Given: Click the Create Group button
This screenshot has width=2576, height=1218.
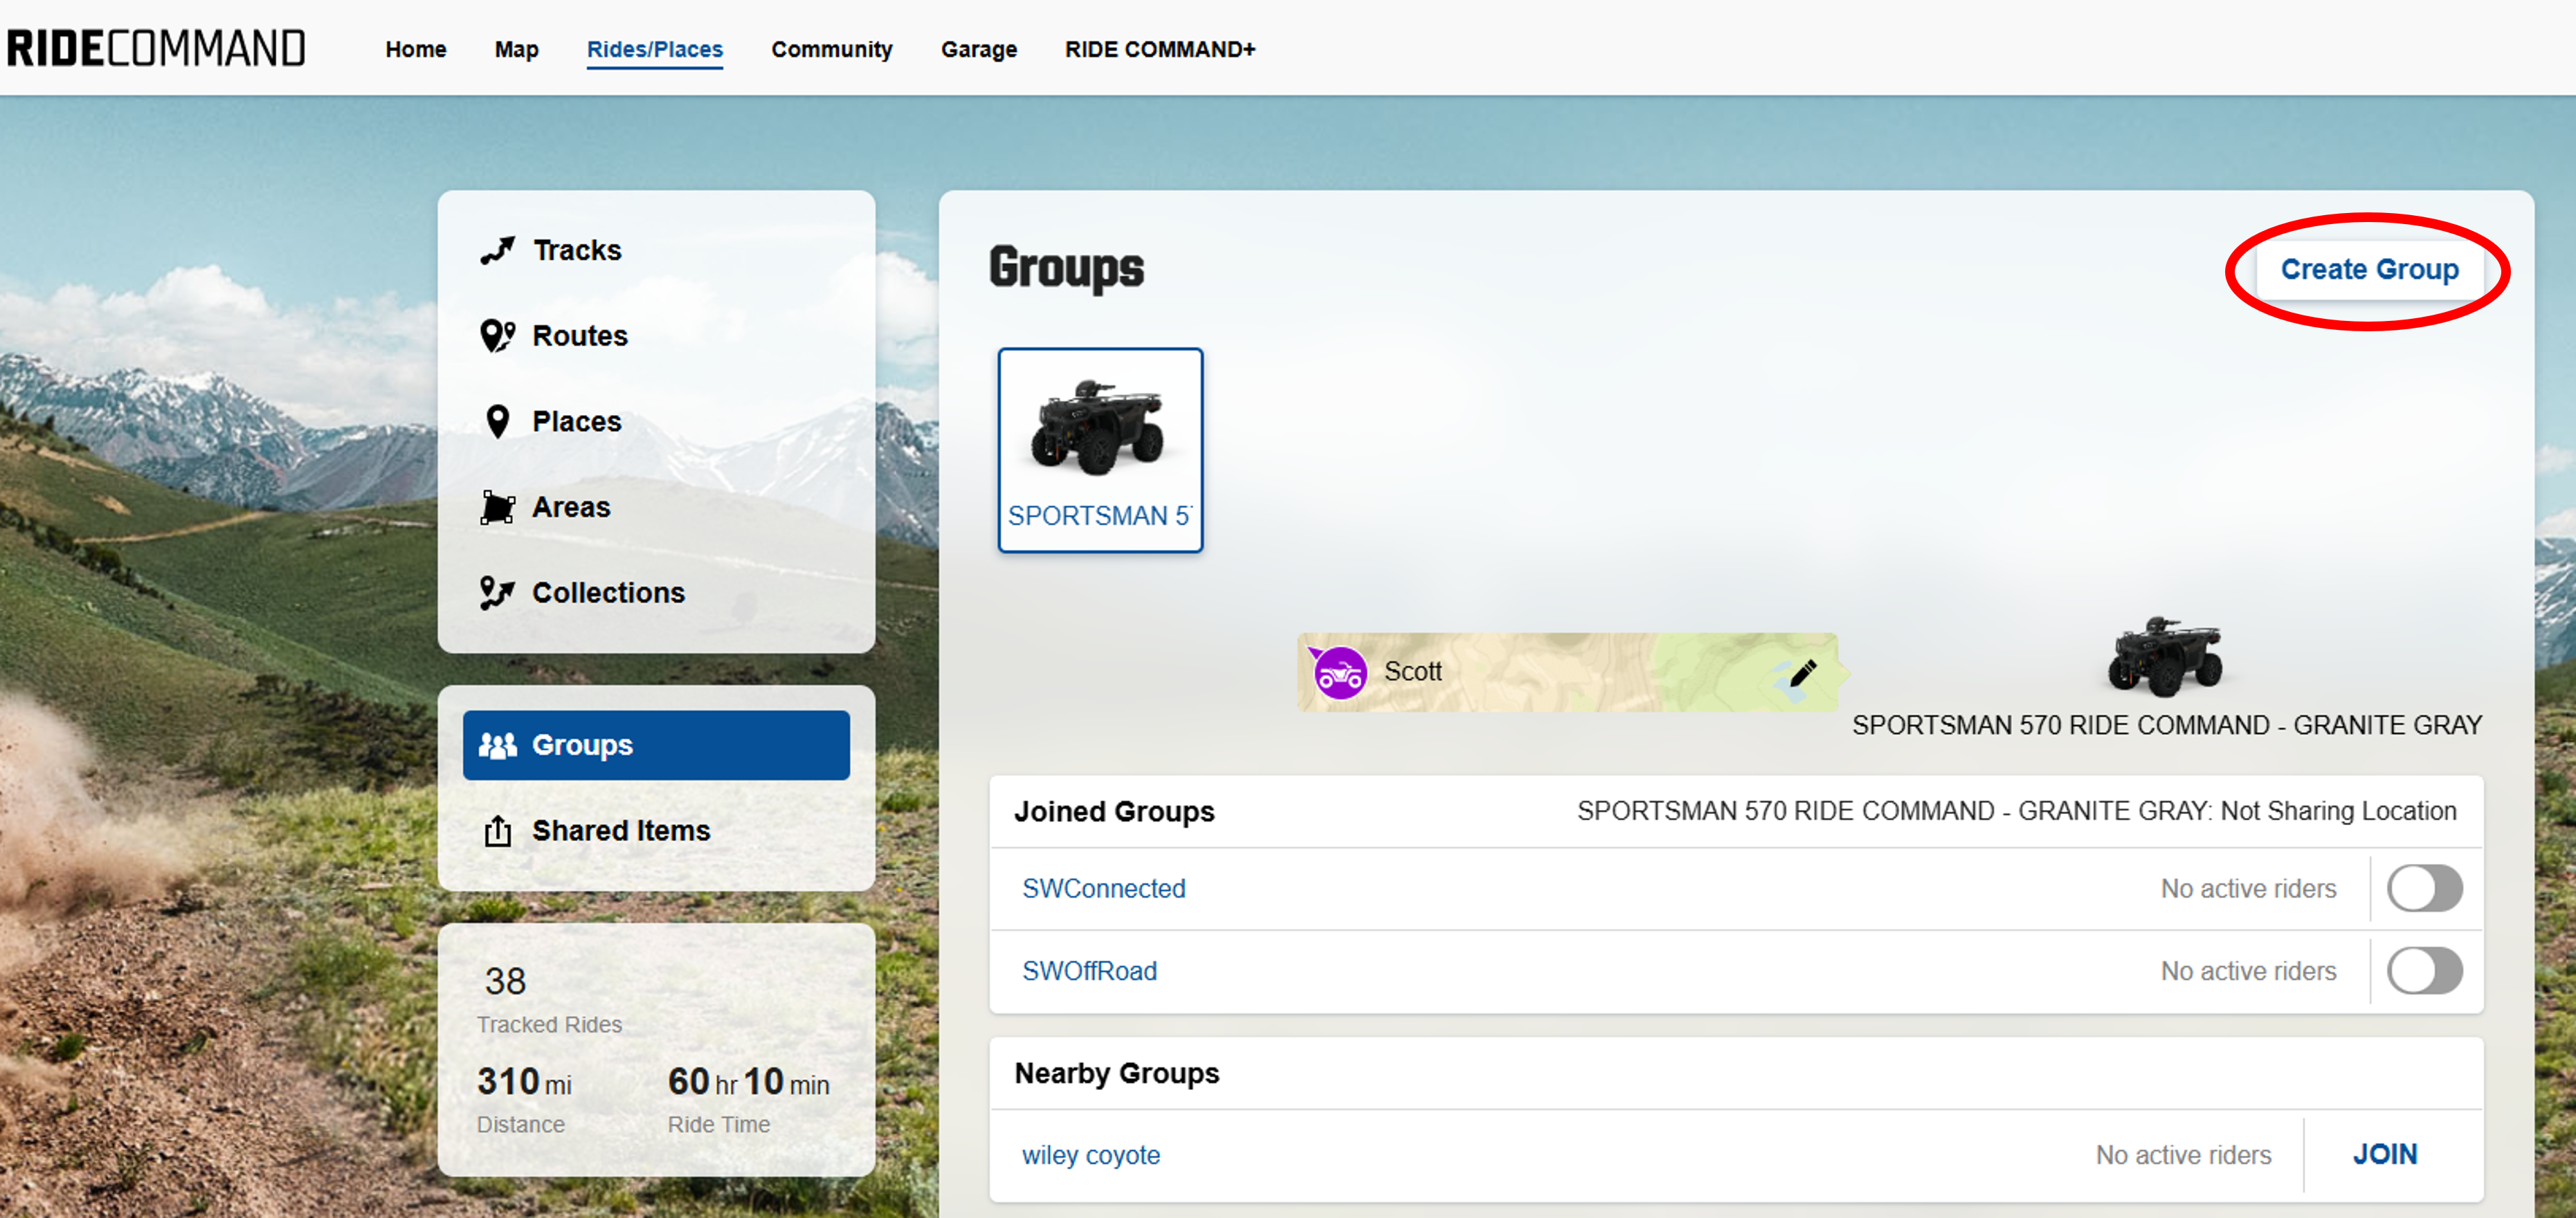Looking at the screenshot, I should pos(2369,269).
